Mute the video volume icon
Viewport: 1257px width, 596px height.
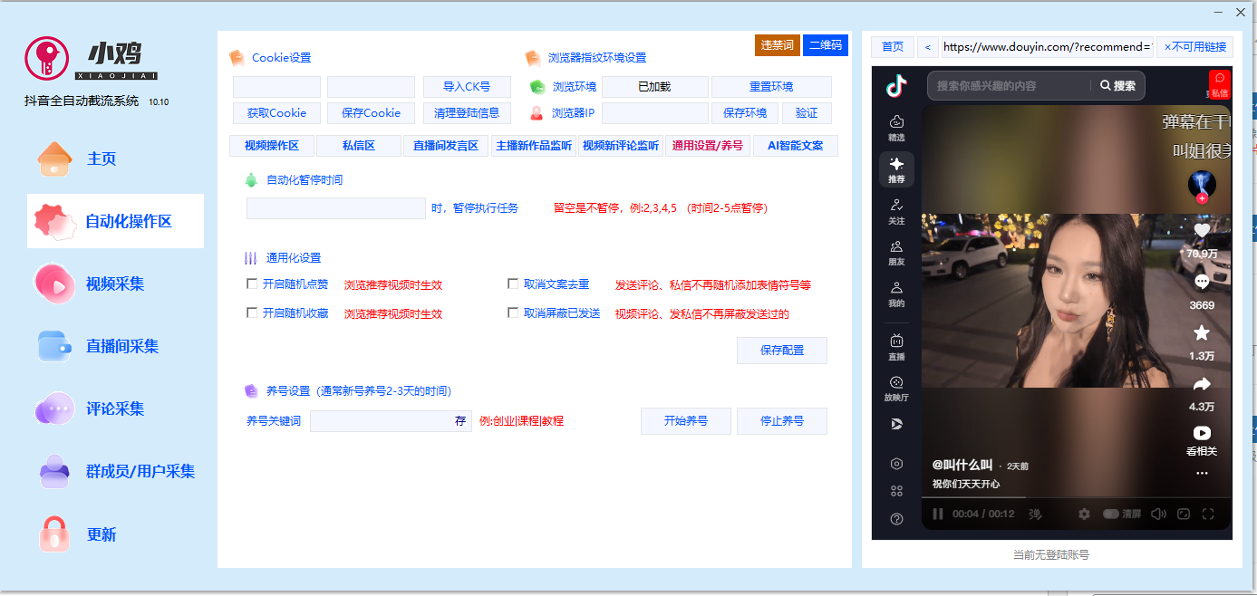point(1158,514)
